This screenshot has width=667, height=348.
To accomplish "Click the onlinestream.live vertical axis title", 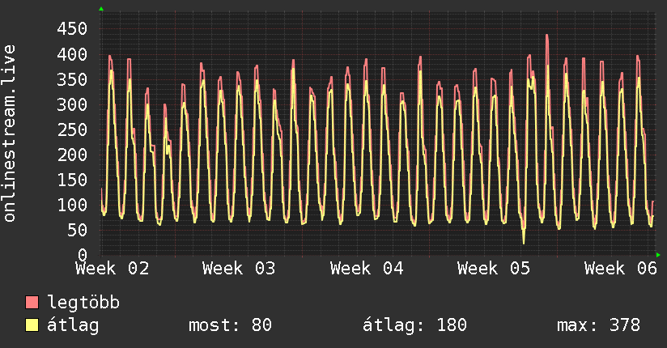I will 10,134.
